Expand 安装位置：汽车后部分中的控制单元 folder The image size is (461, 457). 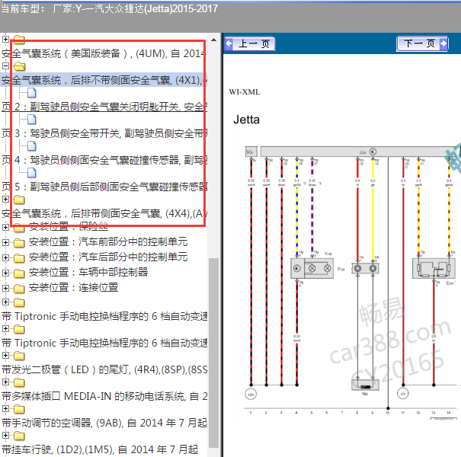[x=5, y=257]
